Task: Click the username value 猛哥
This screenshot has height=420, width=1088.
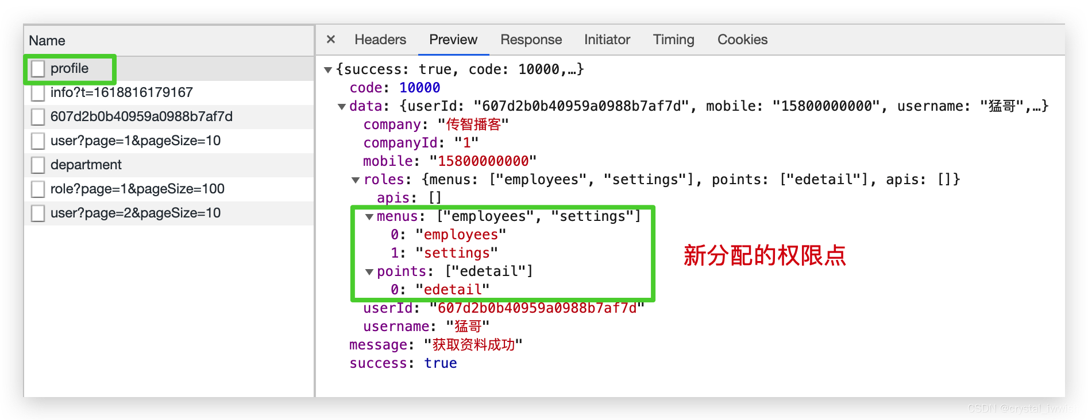Action: click(468, 326)
